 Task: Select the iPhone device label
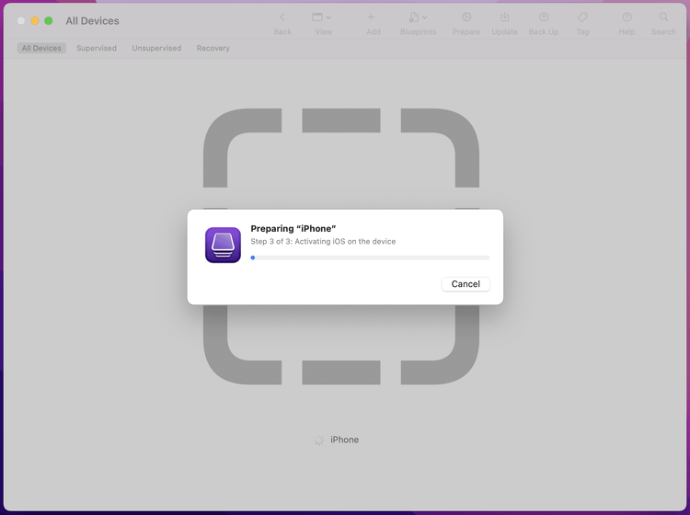345,440
